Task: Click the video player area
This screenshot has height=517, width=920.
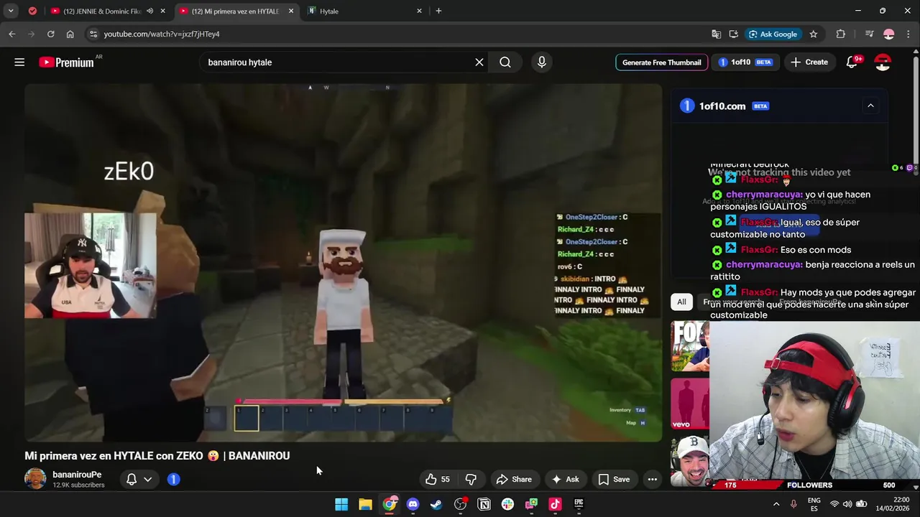Action: [343, 263]
